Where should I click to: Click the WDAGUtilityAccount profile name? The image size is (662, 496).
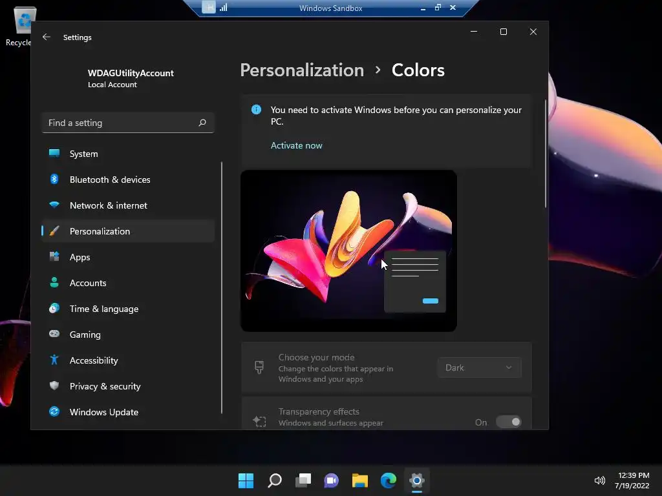coord(131,73)
